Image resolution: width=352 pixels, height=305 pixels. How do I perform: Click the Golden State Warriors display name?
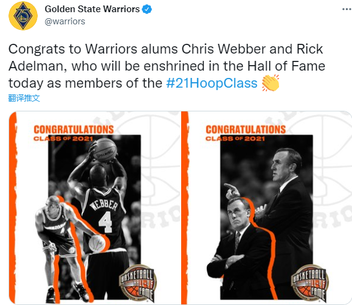[x=92, y=9]
